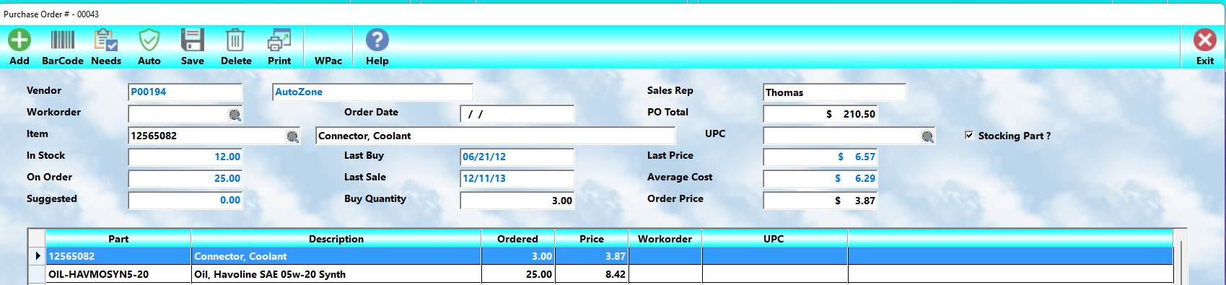Screen dimensions: 1226x285
Task: Open the Workorder lookup magnifier
Action: point(235,115)
